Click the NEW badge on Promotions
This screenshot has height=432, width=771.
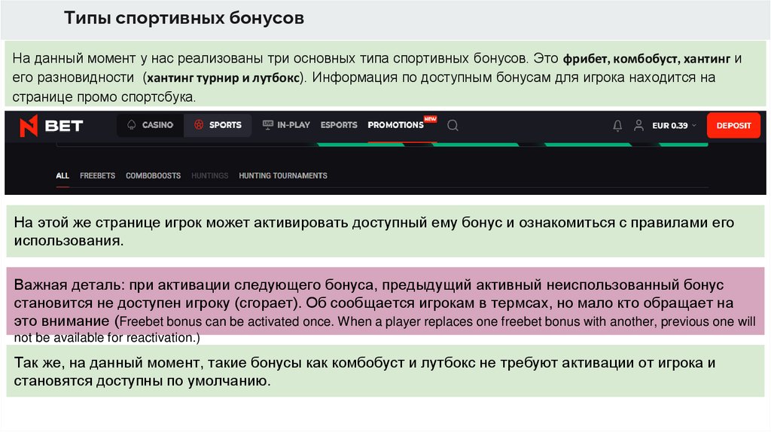coord(430,119)
